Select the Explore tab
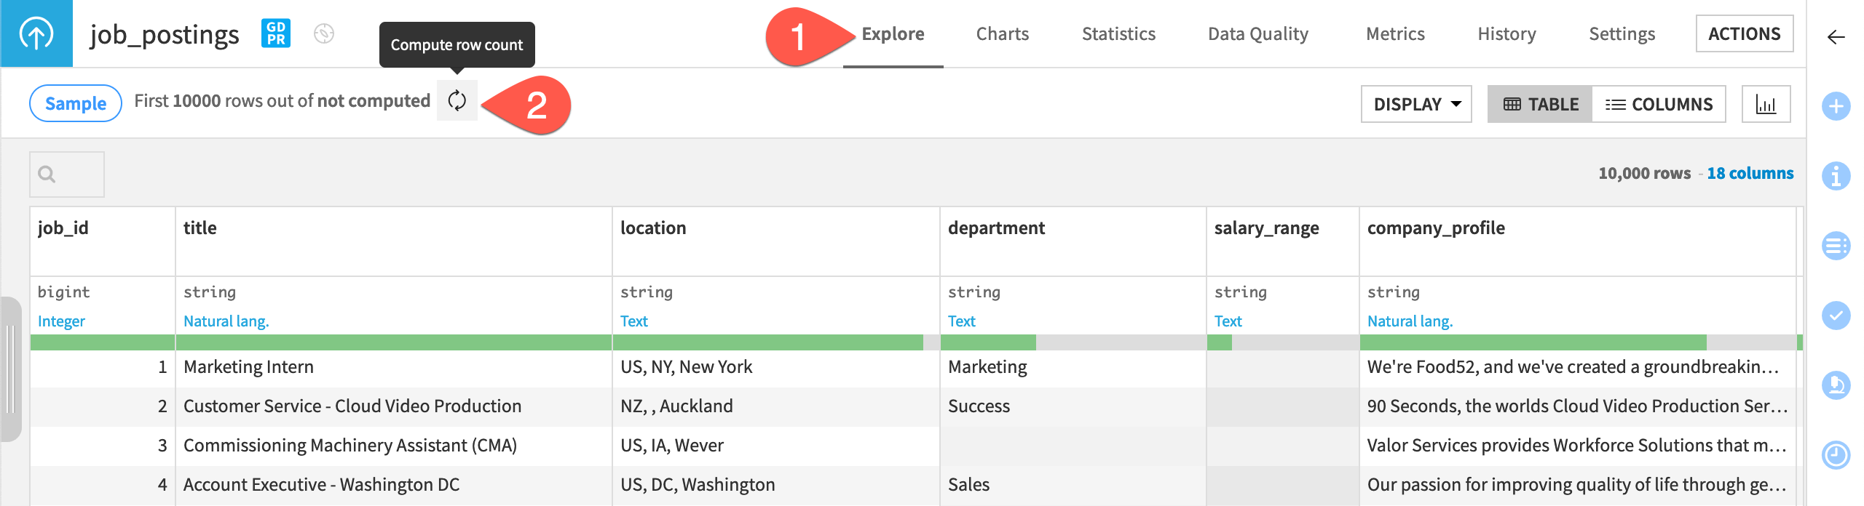1864x506 pixels. click(893, 34)
